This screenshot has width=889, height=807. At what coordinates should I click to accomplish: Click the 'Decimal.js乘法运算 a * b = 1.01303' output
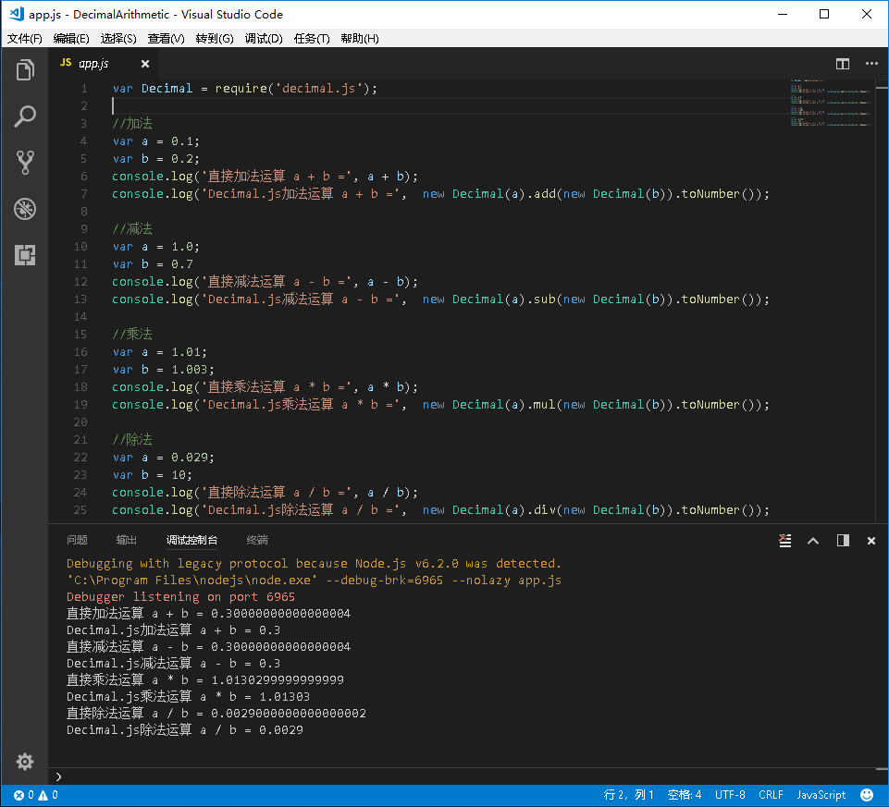(188, 696)
